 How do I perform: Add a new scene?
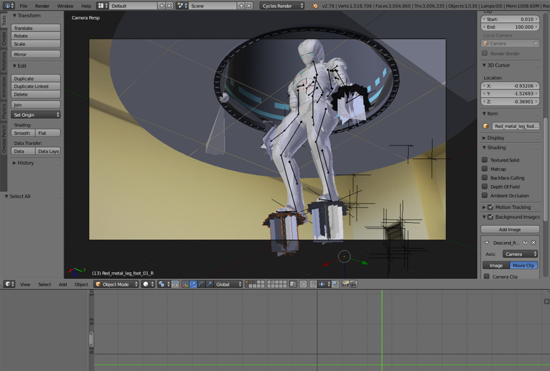click(241, 6)
